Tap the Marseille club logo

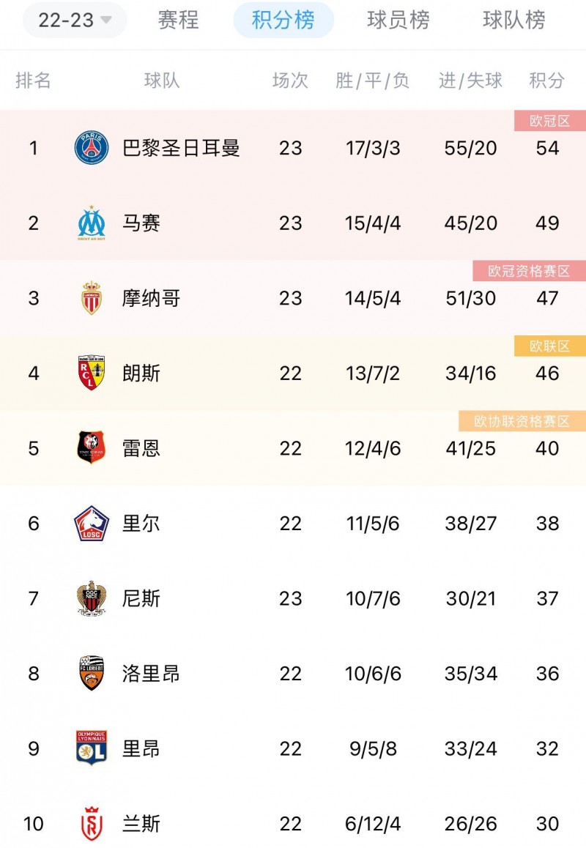click(x=92, y=223)
